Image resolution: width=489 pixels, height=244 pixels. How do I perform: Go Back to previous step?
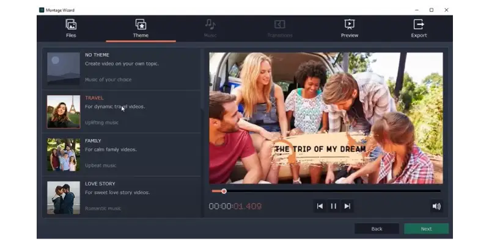[x=377, y=229]
